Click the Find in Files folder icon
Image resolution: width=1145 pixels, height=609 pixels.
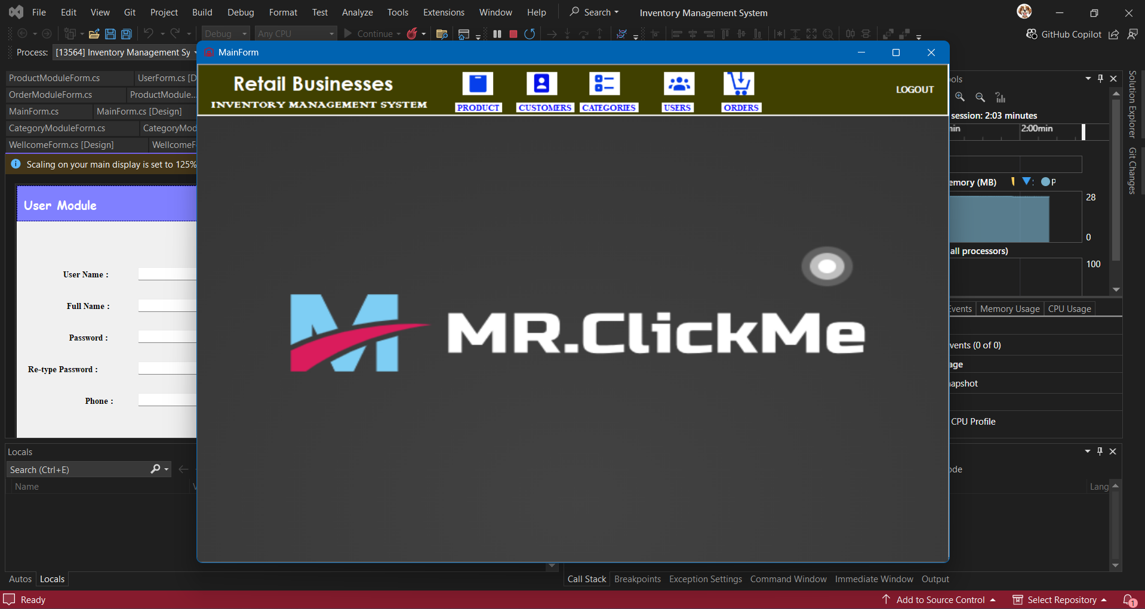442,34
